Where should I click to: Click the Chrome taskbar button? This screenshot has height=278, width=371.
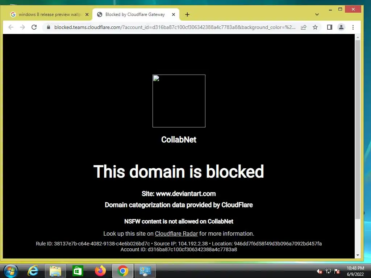tap(122, 271)
